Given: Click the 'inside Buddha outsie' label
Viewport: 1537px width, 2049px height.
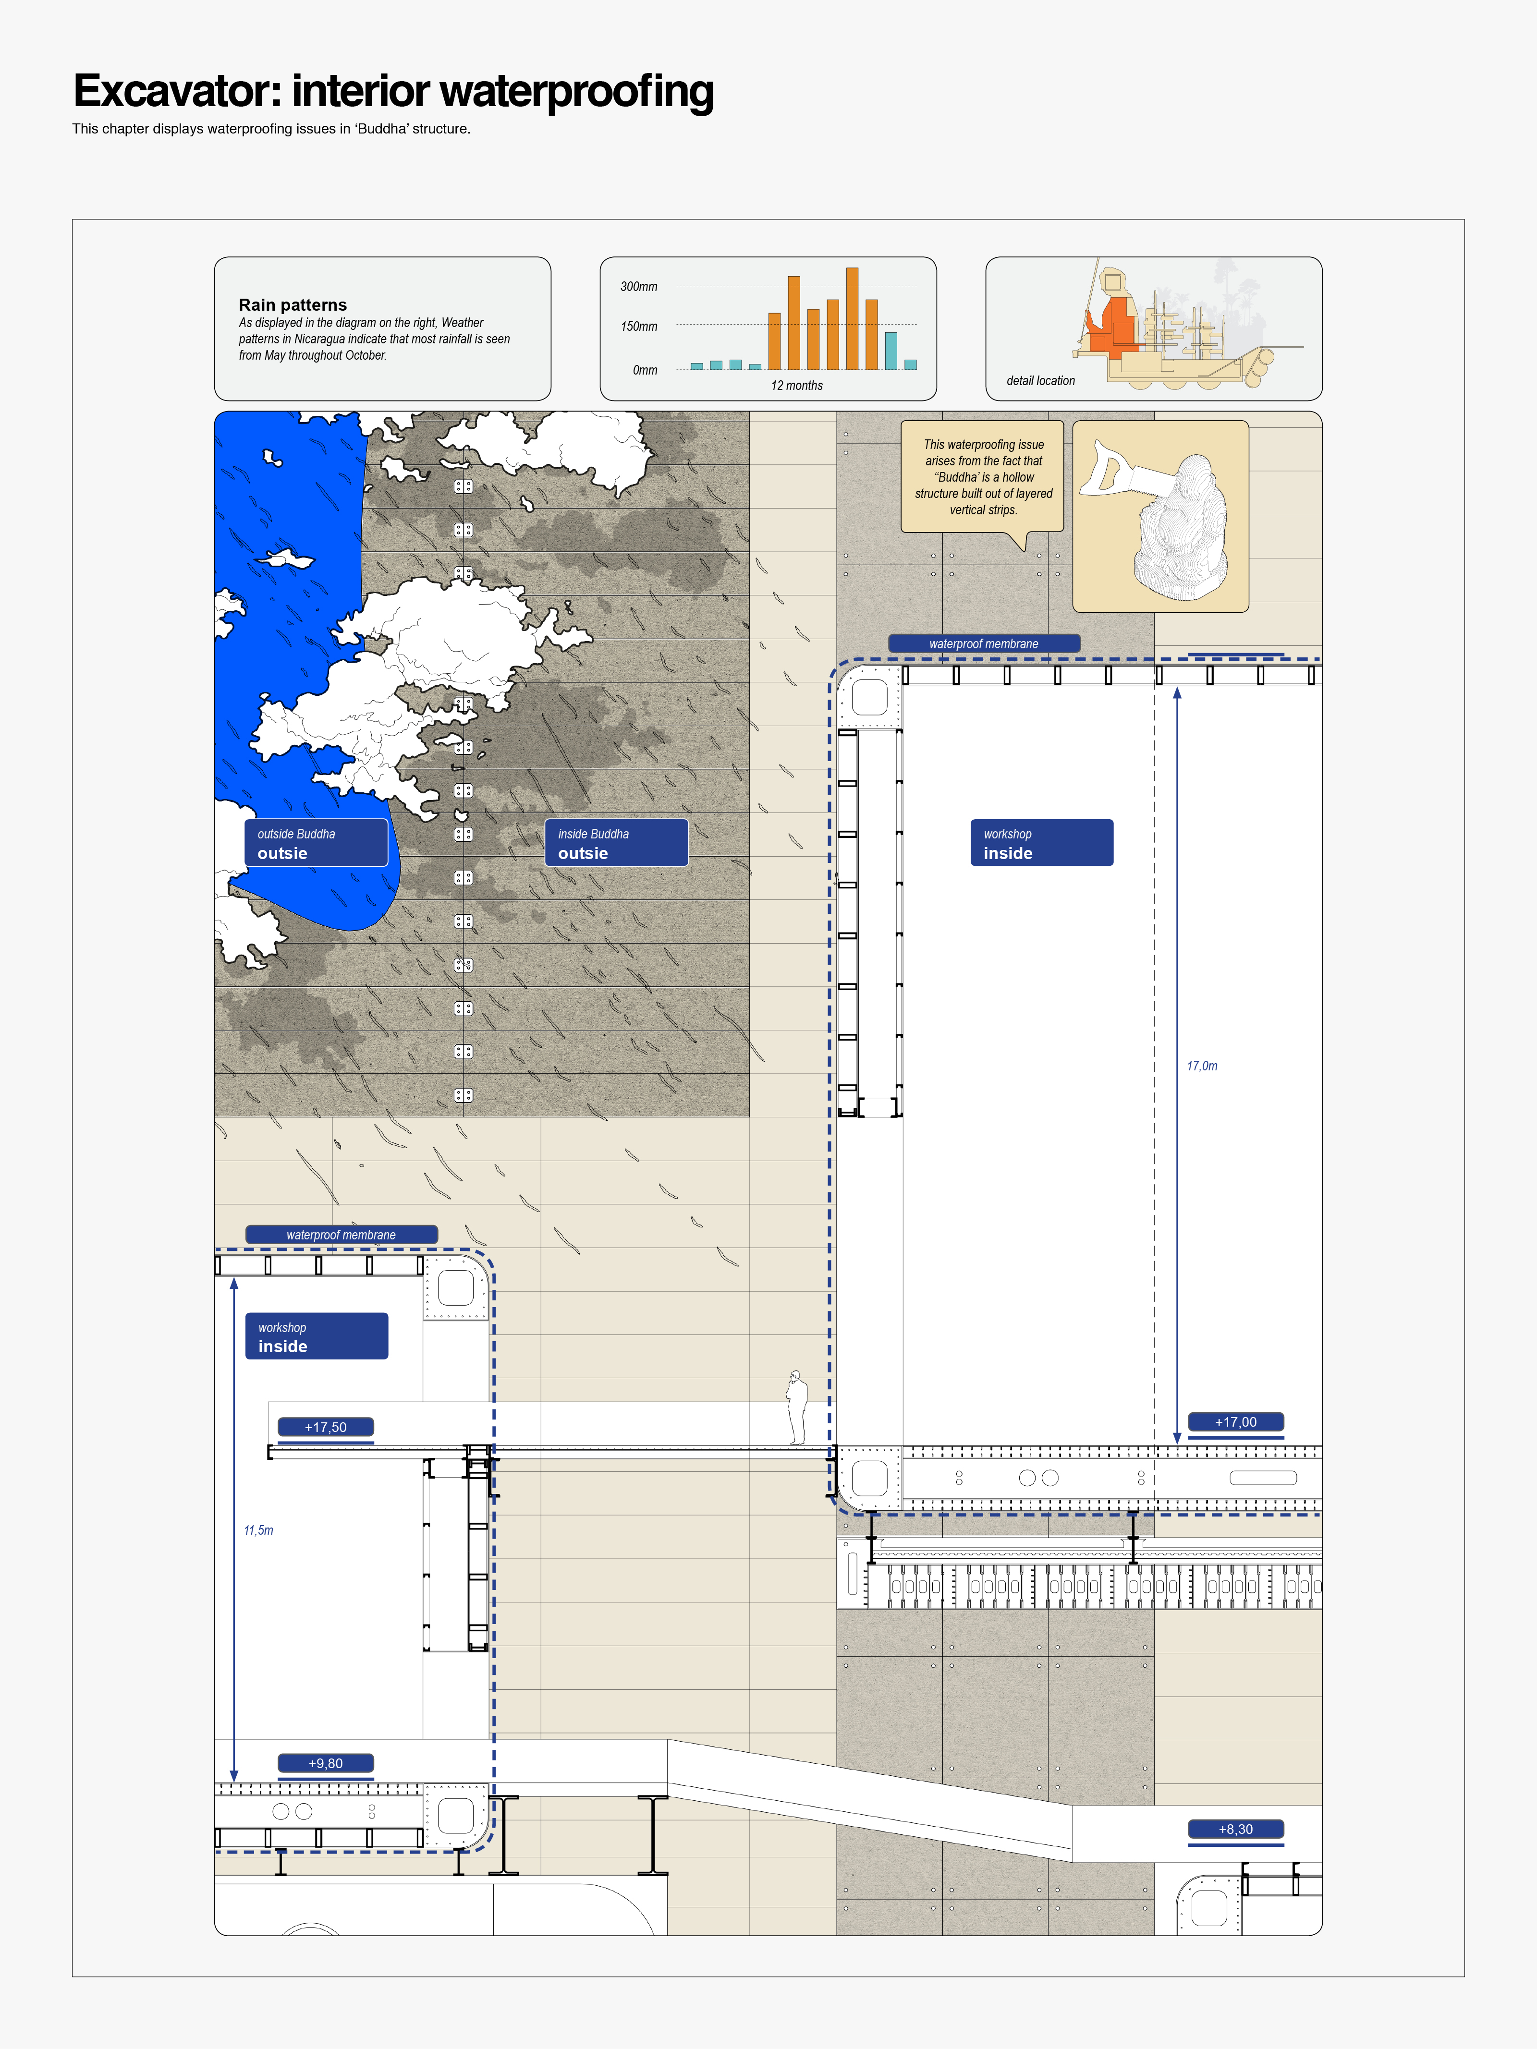Looking at the screenshot, I should point(616,843).
